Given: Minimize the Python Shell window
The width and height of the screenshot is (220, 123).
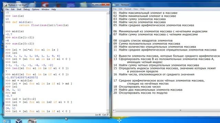Looking at the screenshot, I should pos(95,4).
